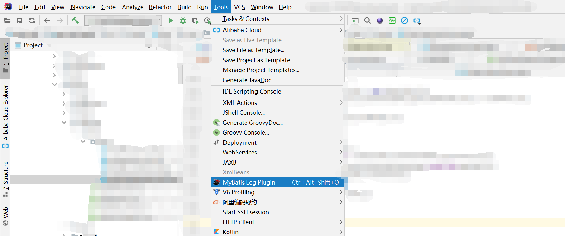
Task: Expand the JAXB submenu
Action: click(278, 162)
